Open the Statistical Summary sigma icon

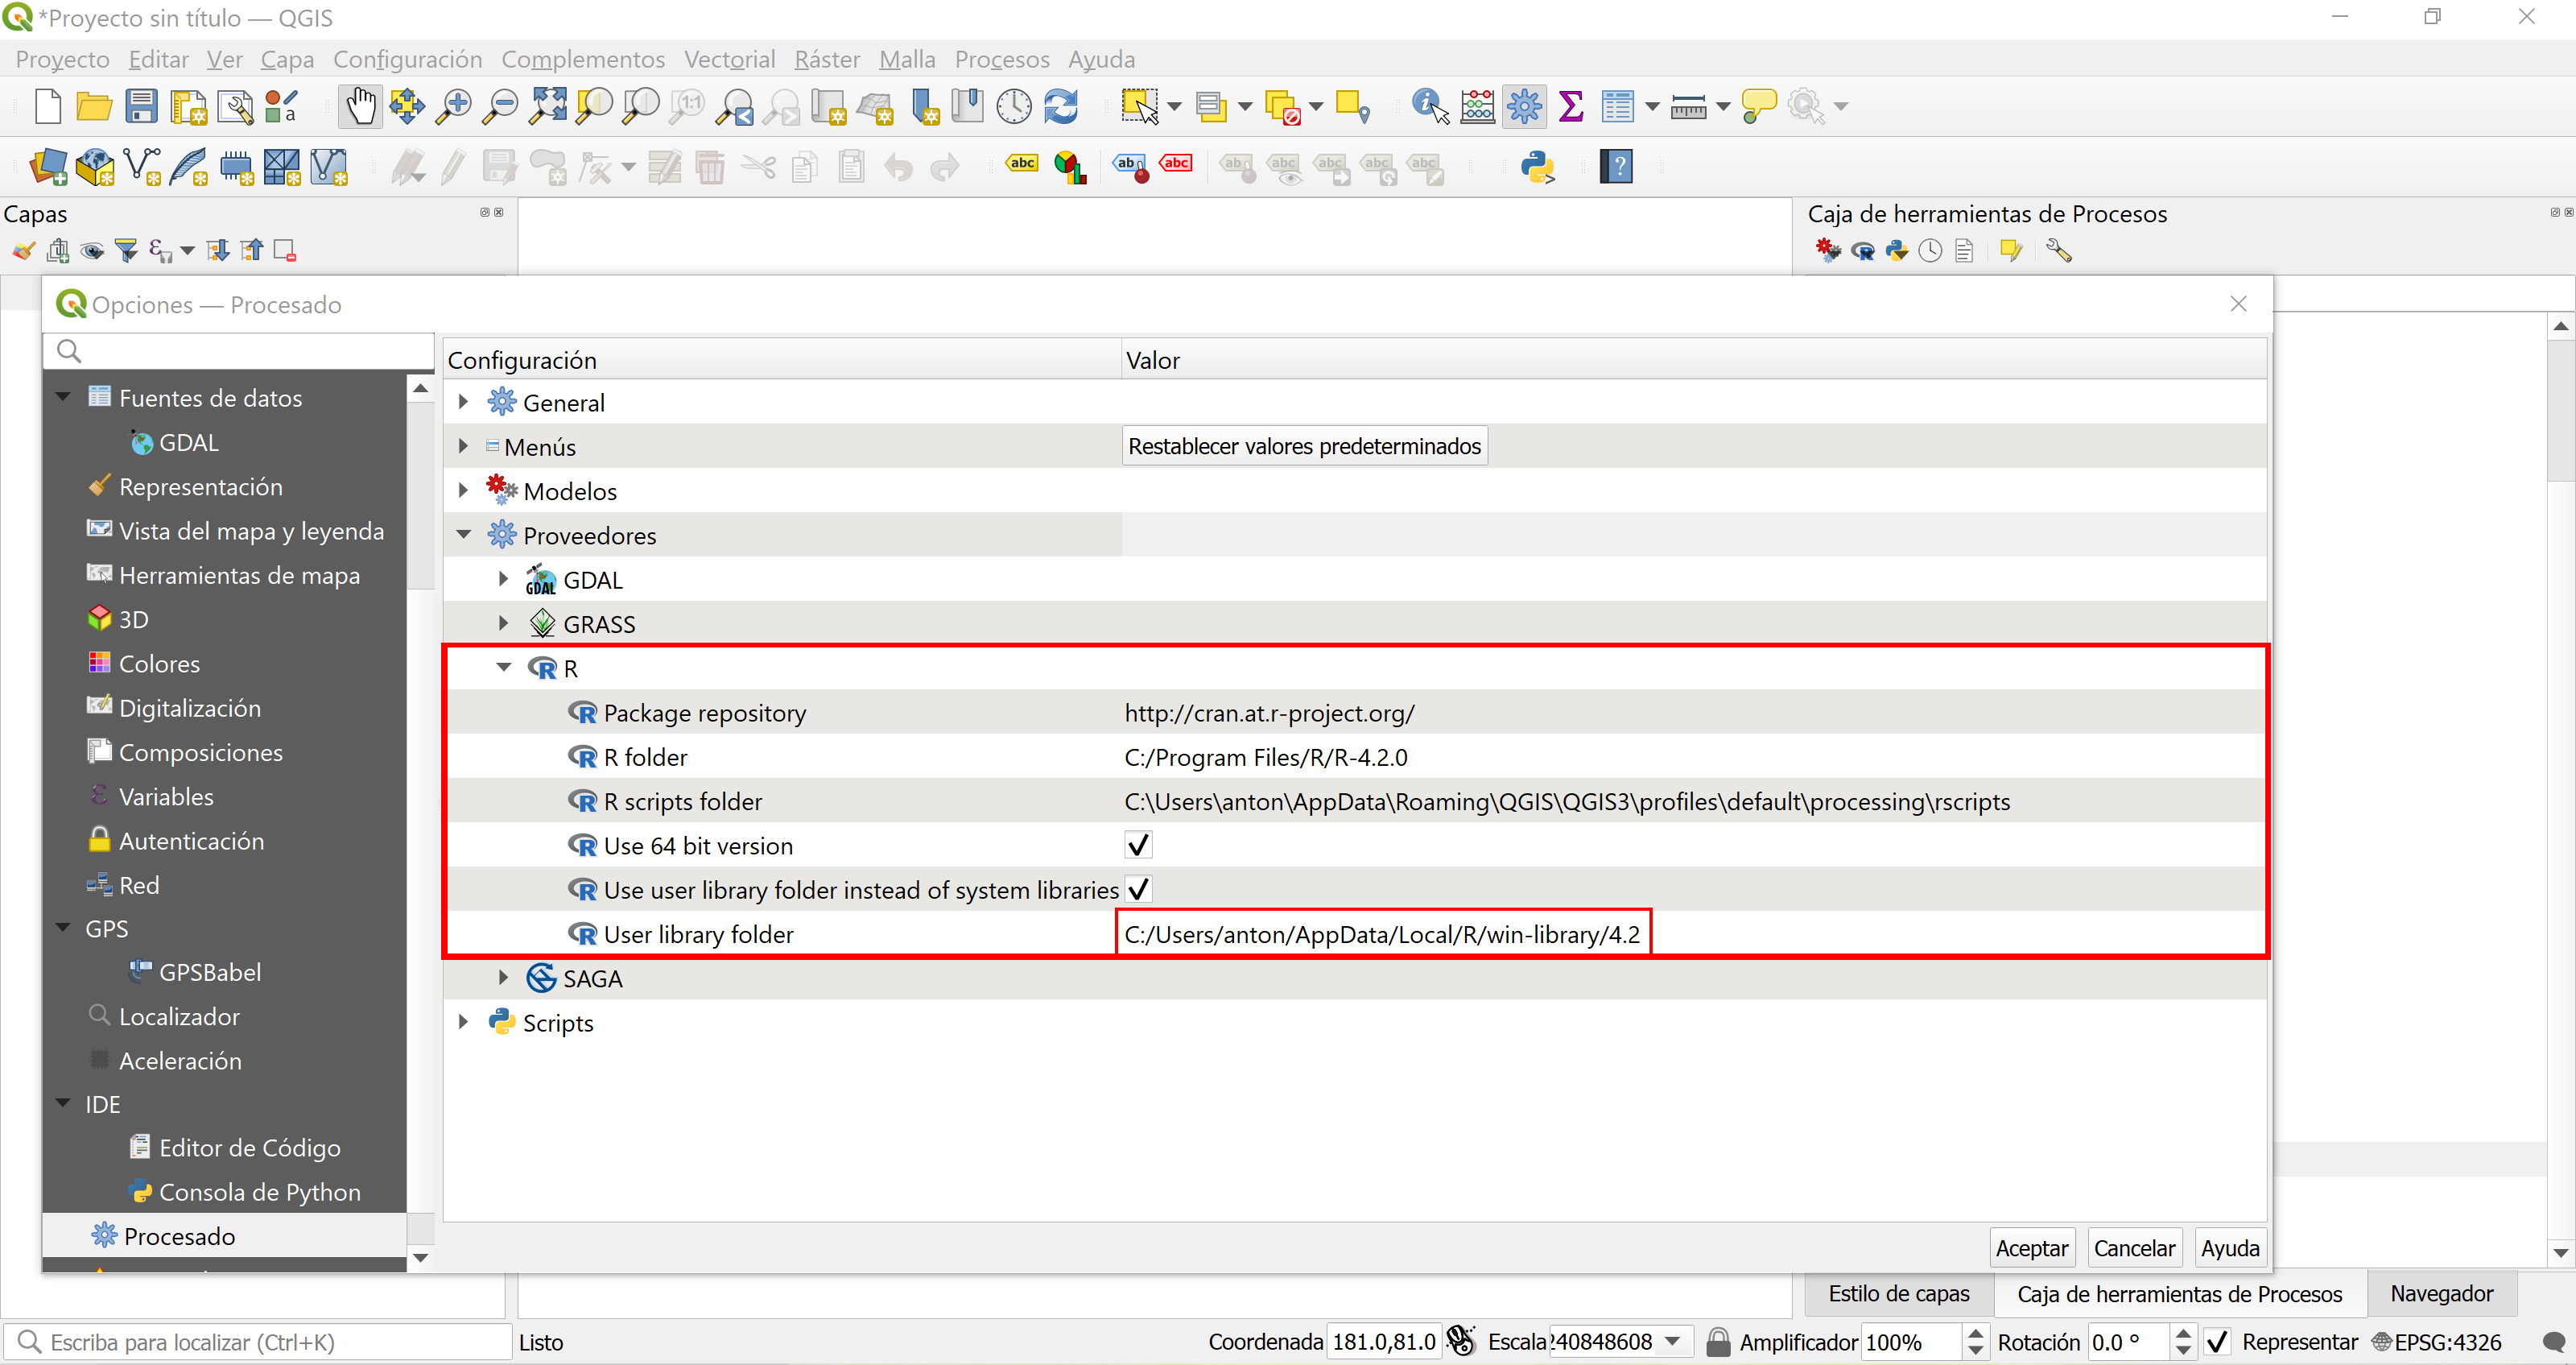(x=1570, y=106)
